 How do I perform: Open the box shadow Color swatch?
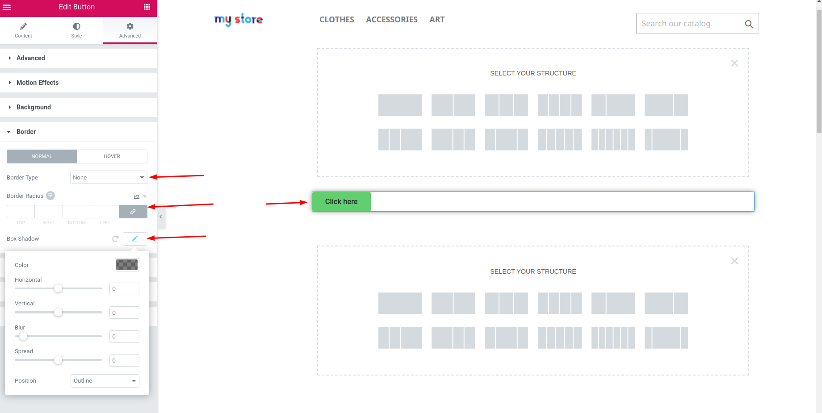point(127,265)
